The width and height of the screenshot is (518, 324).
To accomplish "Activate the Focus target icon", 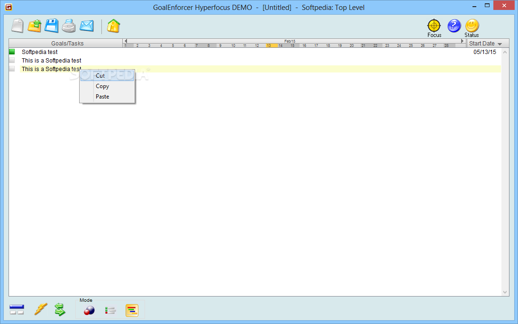I will (x=434, y=26).
